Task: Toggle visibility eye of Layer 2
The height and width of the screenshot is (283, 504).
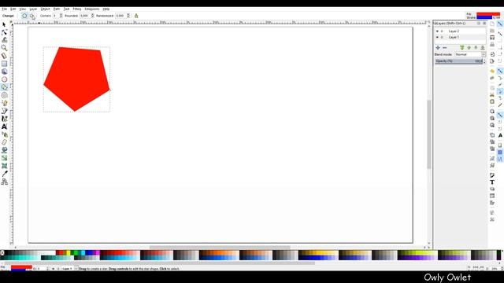Action: pyautogui.click(x=437, y=31)
